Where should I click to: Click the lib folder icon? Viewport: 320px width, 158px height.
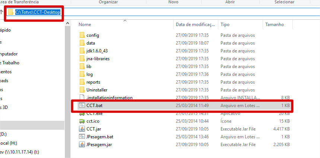[x=82, y=67]
